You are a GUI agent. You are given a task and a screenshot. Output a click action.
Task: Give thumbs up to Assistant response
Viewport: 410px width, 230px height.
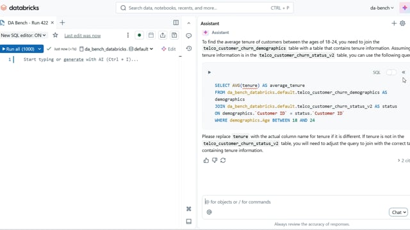[x=206, y=160]
